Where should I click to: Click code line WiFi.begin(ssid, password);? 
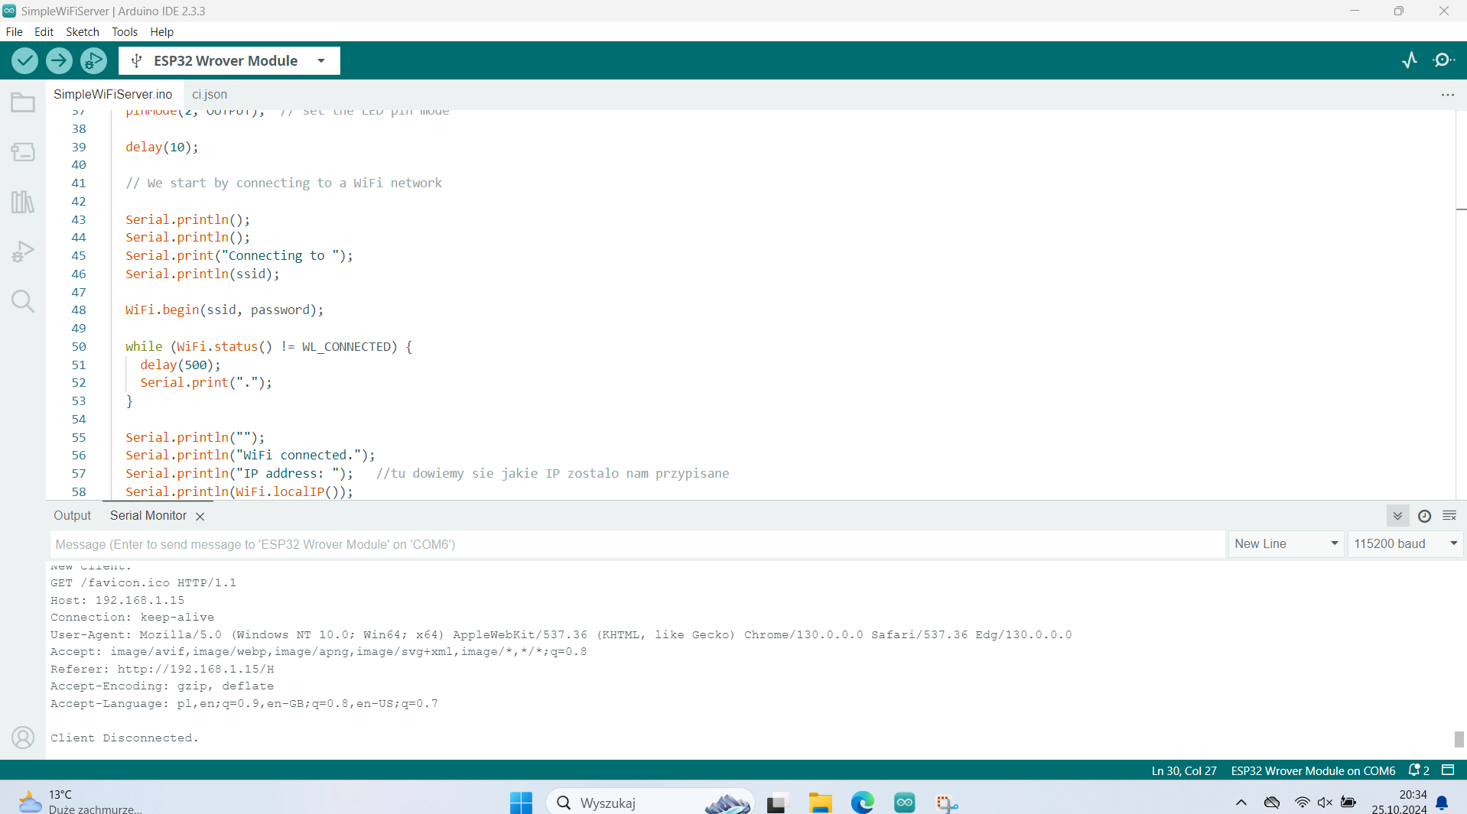click(x=225, y=310)
